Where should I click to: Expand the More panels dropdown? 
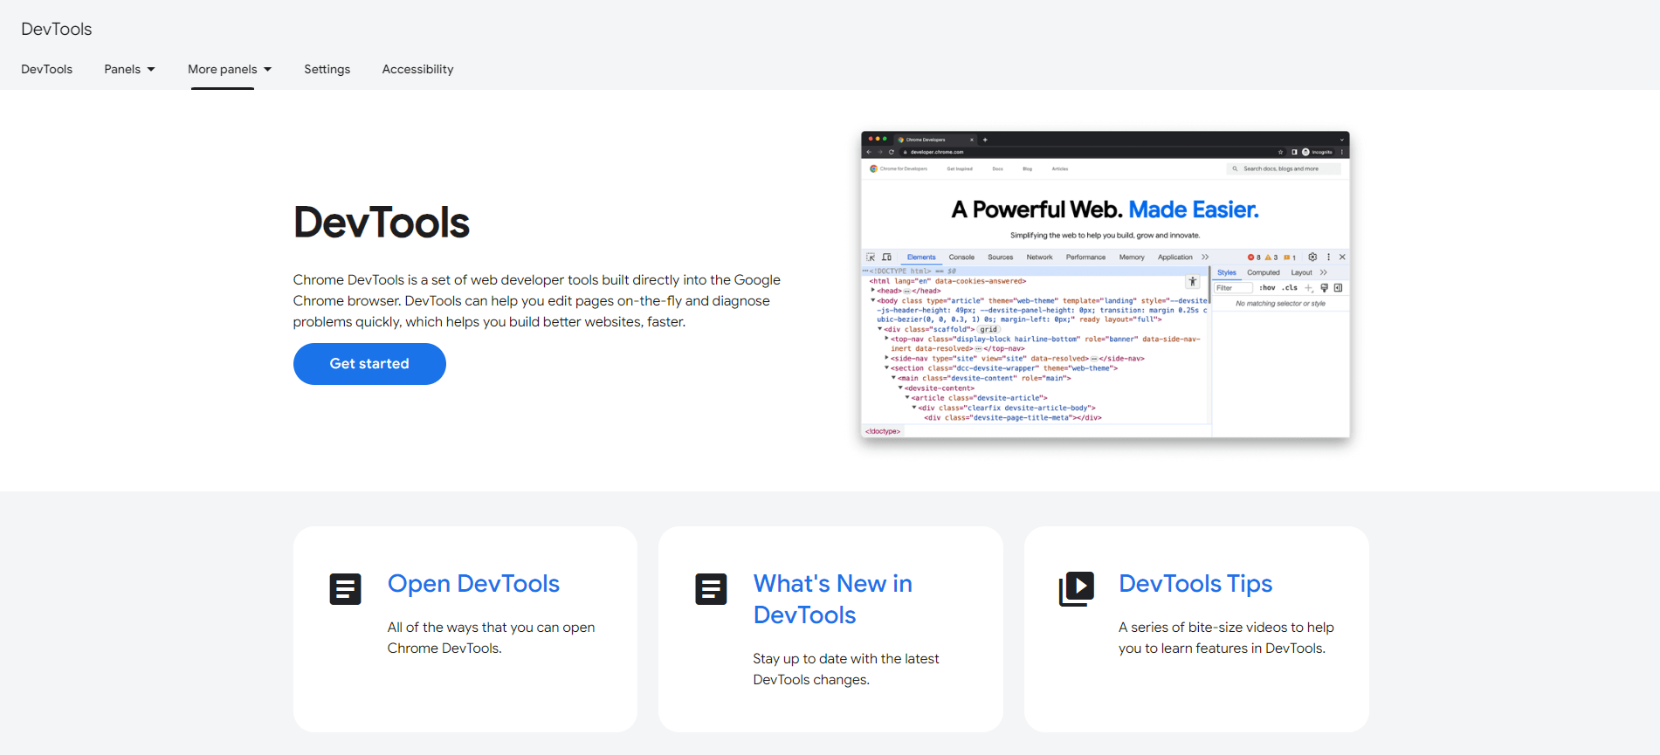(230, 69)
